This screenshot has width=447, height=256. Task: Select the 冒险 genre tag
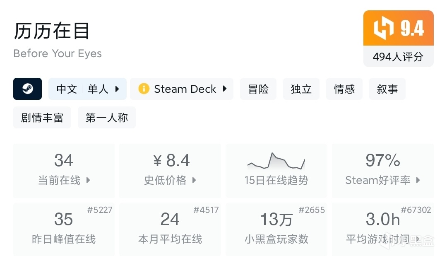258,89
